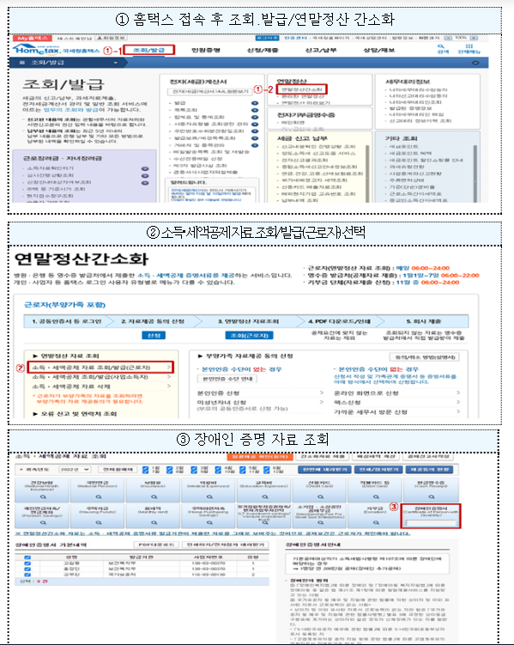This screenshot has height=645, width=514.
Task: Toggle the 5월/11월 month checkbox
Action: pos(243,469)
